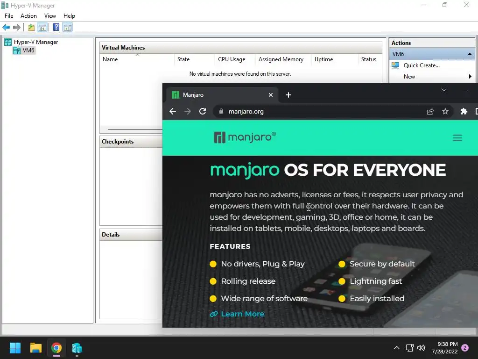This screenshot has height=359, width=478.
Task: Toggle Show/Hide Console Tree toolbar icon
Action: (x=42, y=28)
